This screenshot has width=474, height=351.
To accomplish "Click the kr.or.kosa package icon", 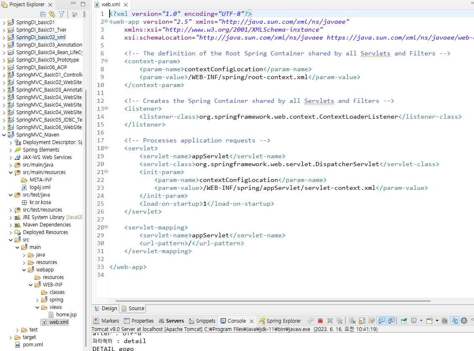I will pos(25,202).
